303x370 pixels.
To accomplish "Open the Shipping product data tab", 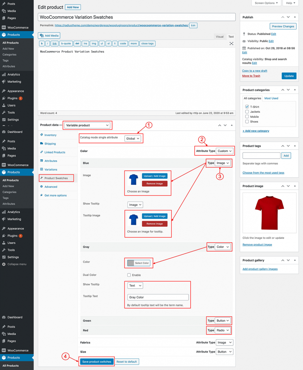I will click(x=50, y=143).
